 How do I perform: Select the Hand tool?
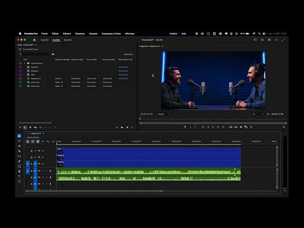pyautogui.click(x=19, y=171)
